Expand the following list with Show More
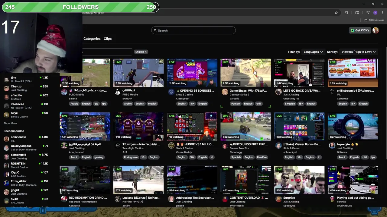Viewport: 387px width, 217px height. click(10, 123)
